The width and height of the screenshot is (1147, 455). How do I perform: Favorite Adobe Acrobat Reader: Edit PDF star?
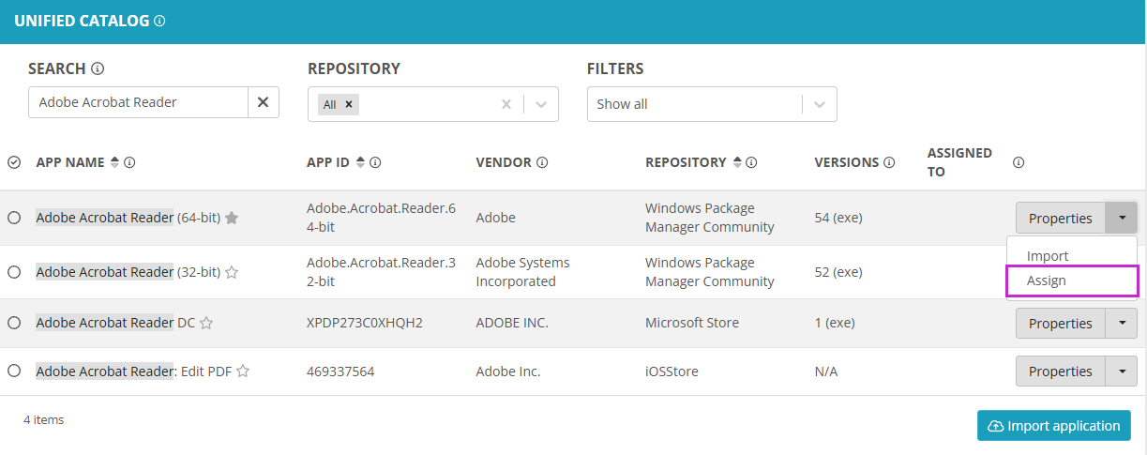(x=243, y=372)
